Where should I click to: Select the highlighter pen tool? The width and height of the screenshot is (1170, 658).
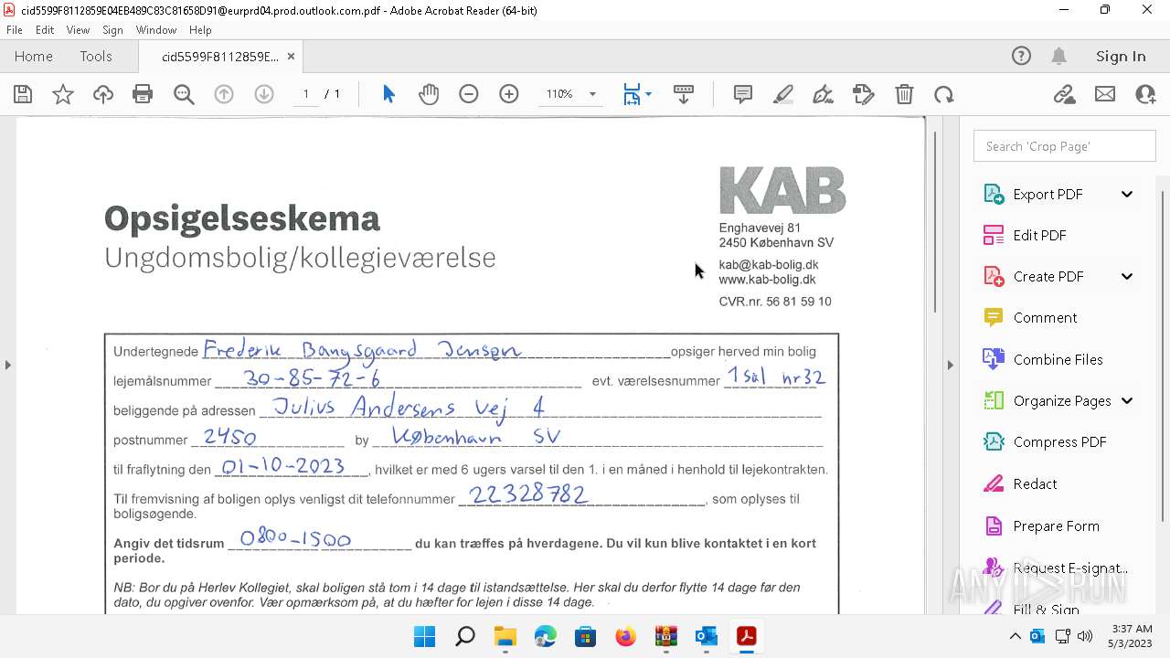[783, 94]
